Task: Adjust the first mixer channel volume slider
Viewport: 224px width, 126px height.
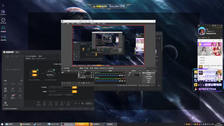Action: [108, 75]
